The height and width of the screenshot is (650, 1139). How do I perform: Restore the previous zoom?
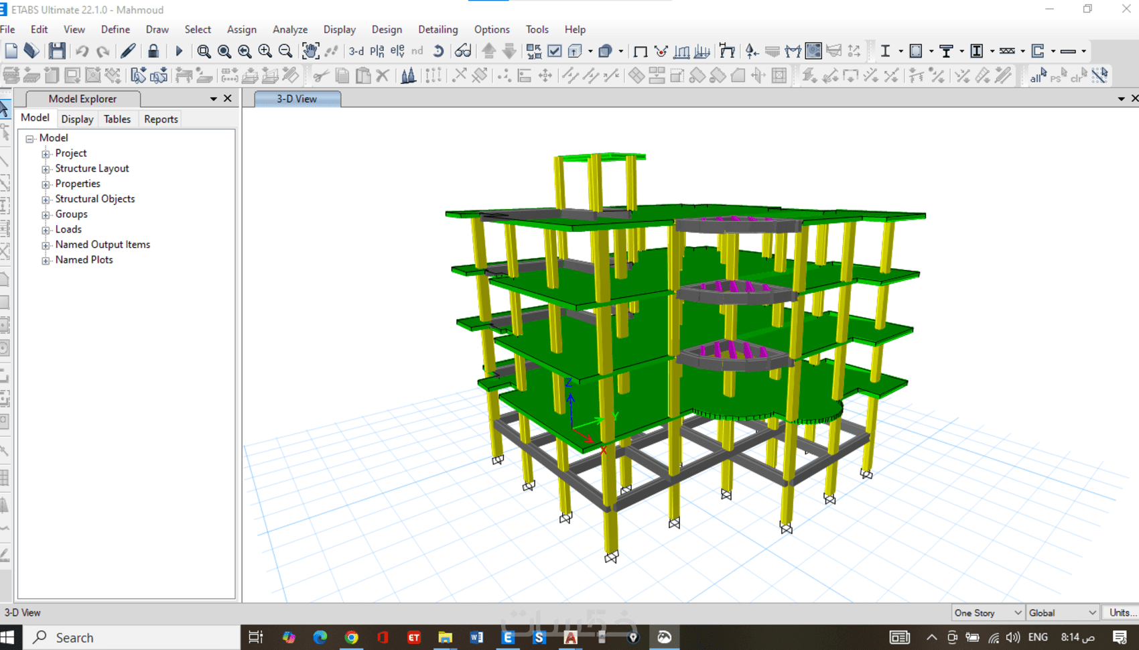pyautogui.click(x=245, y=51)
